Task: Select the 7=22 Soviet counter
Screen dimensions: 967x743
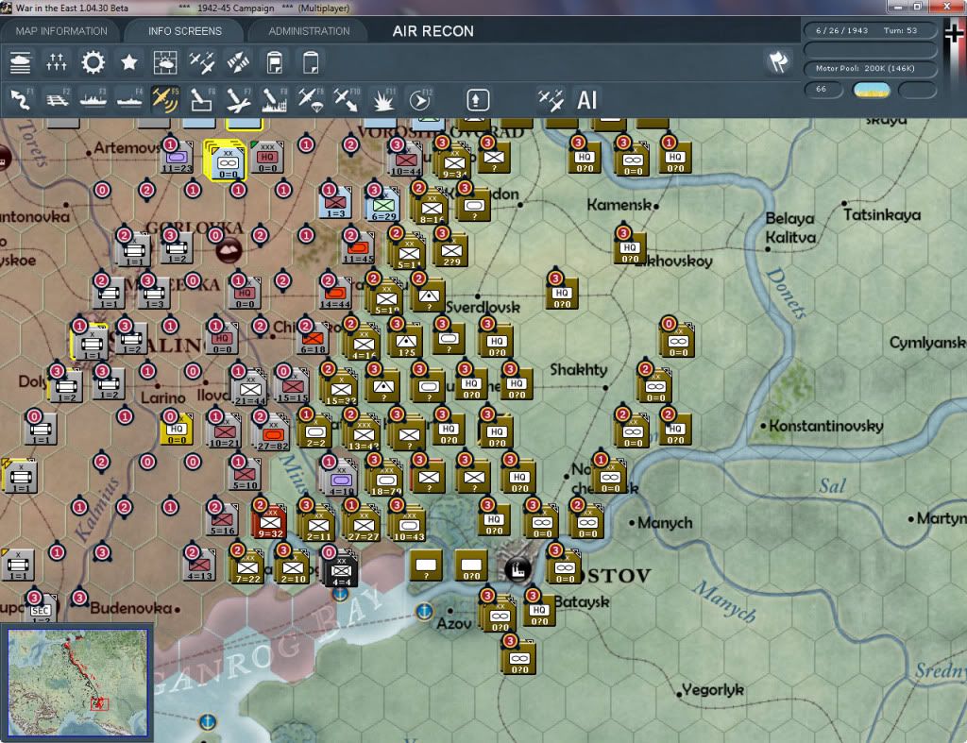Action: point(248,567)
